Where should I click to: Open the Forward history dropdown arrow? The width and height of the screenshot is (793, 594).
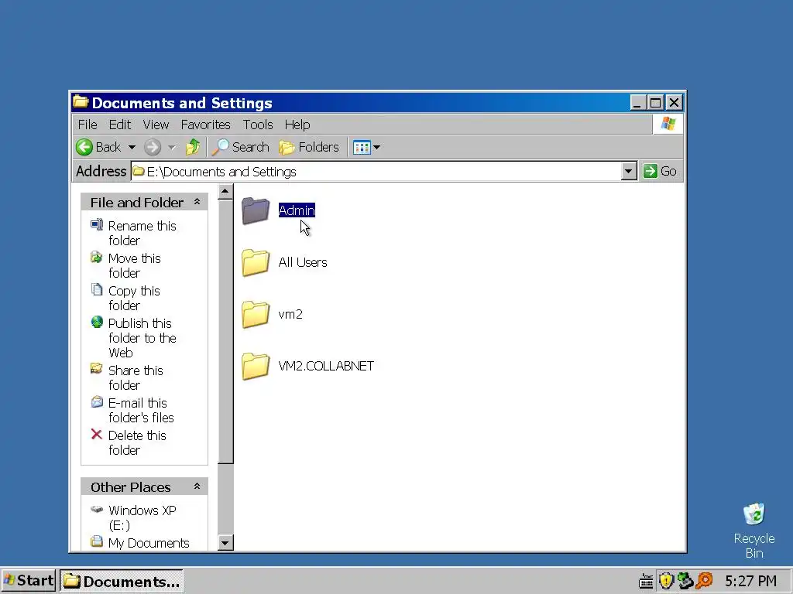tap(172, 148)
